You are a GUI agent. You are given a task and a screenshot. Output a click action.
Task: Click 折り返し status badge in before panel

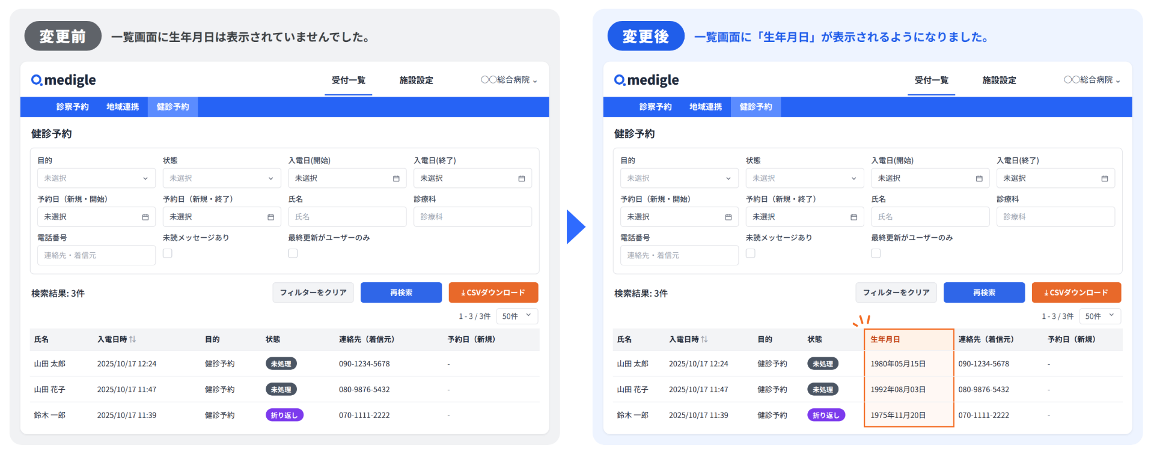coord(284,415)
